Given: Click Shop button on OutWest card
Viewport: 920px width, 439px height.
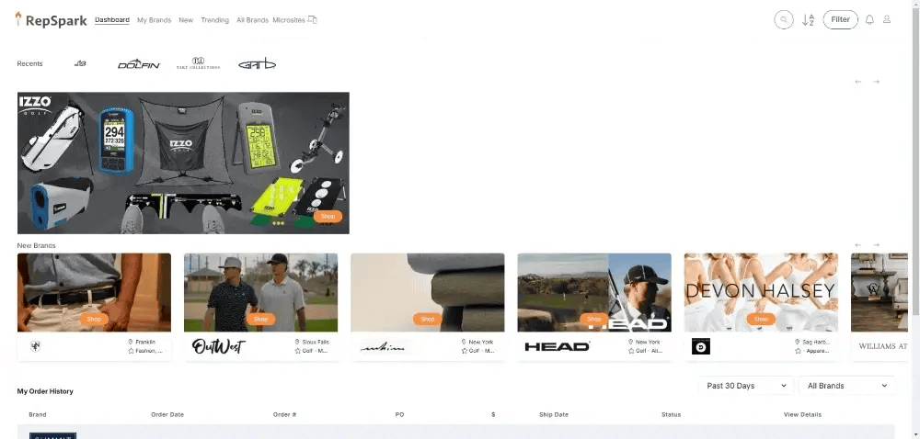Looking at the screenshot, I should [x=260, y=319].
